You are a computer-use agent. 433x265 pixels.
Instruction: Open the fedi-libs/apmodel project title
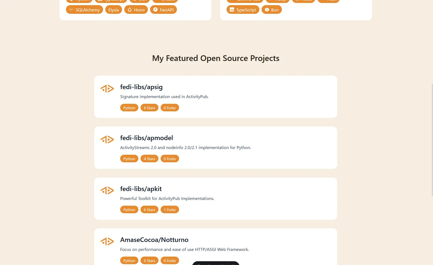(x=147, y=138)
